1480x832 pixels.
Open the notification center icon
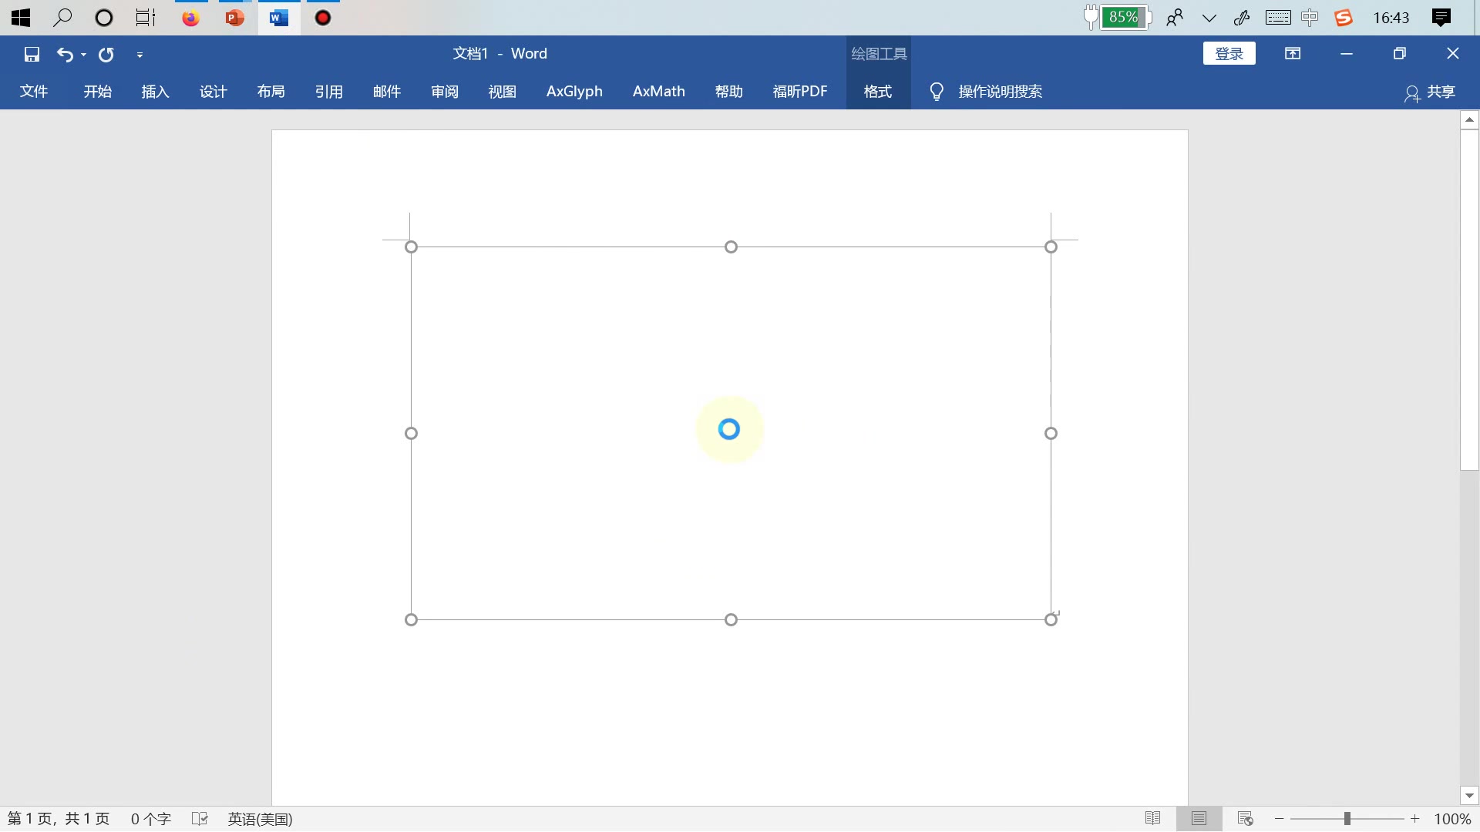pyautogui.click(x=1441, y=18)
